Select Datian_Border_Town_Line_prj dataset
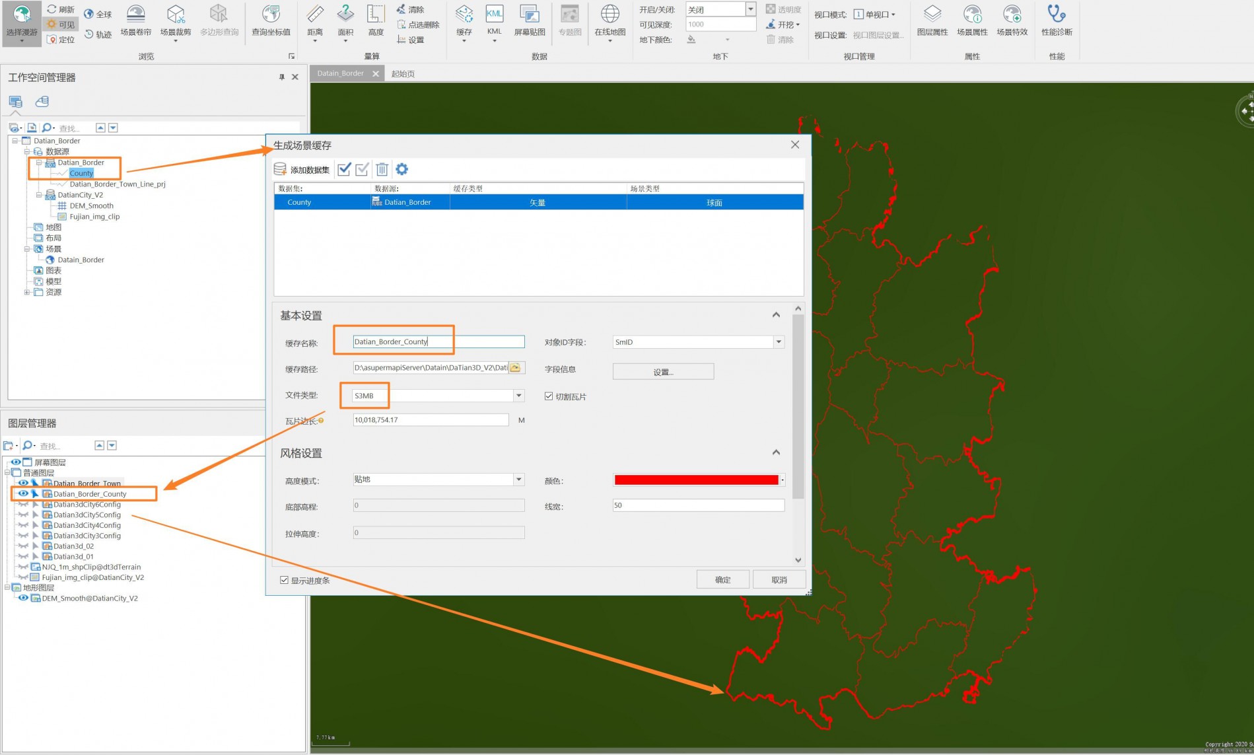Screen dimensions: 1254x755 pos(118,184)
